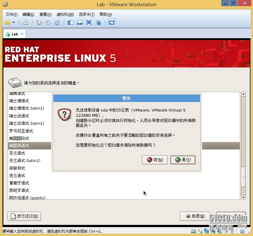Close the Lab tab

(22, 34)
